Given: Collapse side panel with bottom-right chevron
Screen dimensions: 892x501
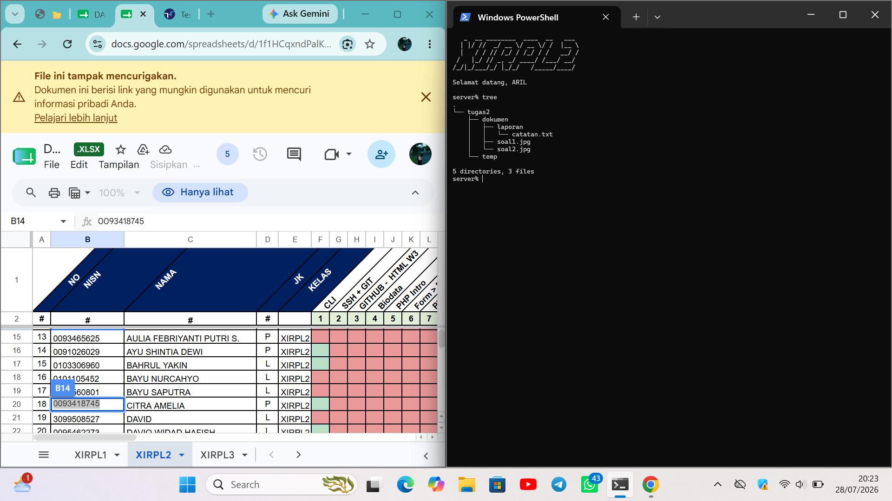Looking at the screenshot, I should point(426,456).
